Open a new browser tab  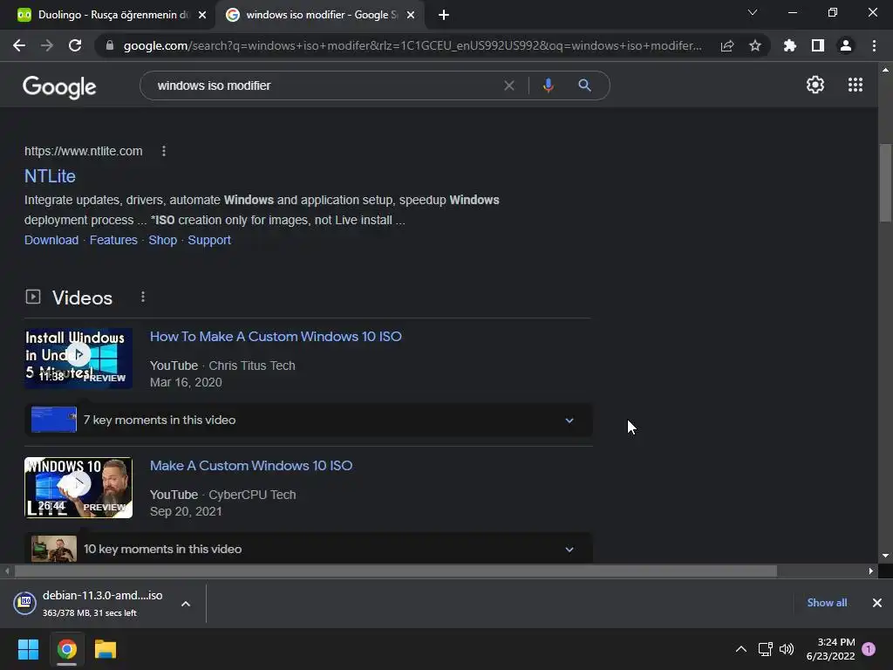point(444,15)
